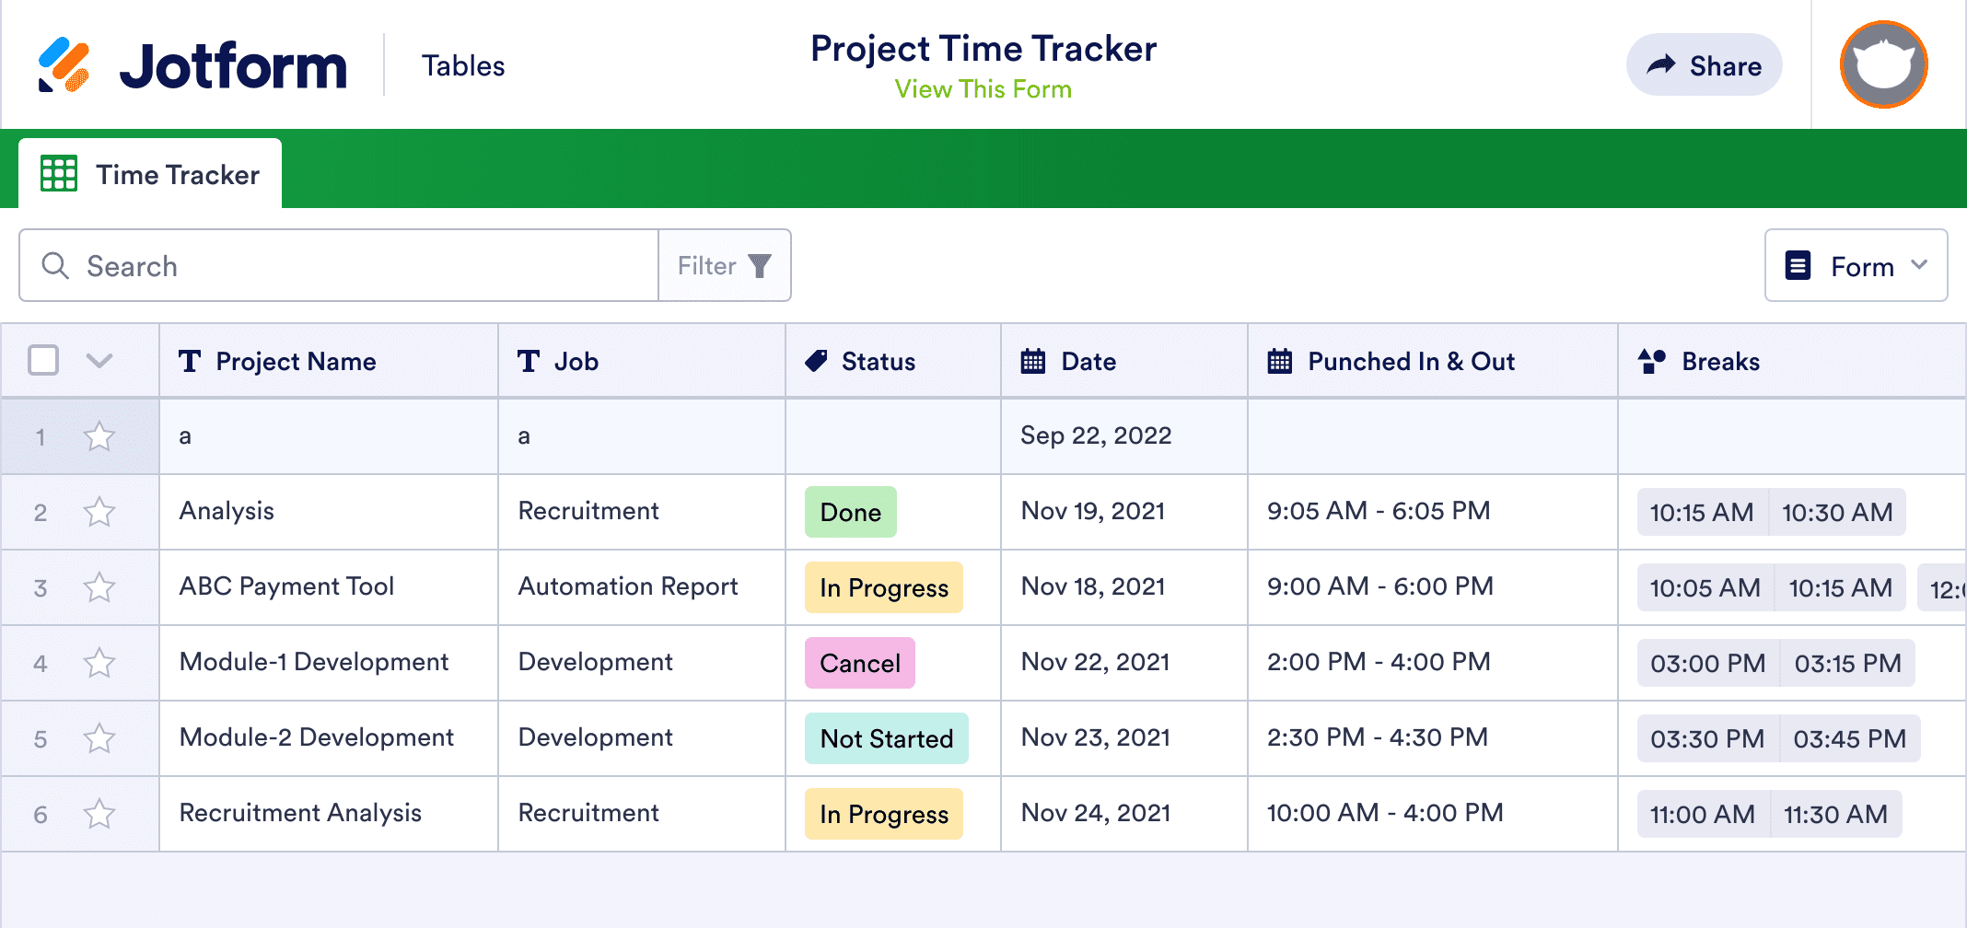Open View This Form link
The image size is (1967, 928).
tap(982, 88)
